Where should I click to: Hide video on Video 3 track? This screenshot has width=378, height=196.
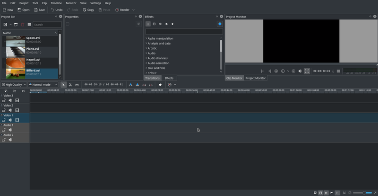(x=17, y=100)
